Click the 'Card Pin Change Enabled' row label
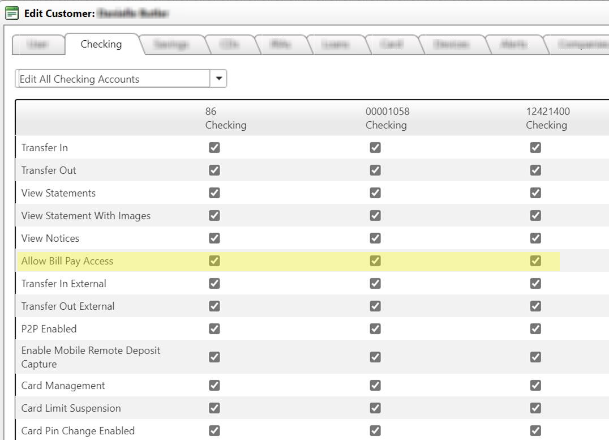The image size is (609, 440). click(x=78, y=431)
